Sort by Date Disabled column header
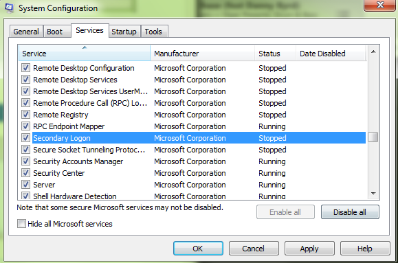The width and height of the screenshot is (398, 263). click(x=331, y=54)
